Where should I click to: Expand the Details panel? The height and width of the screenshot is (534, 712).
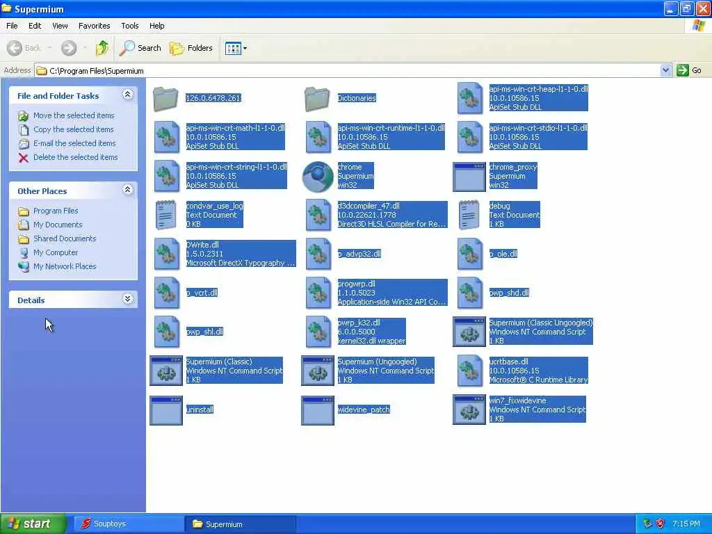pyautogui.click(x=128, y=299)
